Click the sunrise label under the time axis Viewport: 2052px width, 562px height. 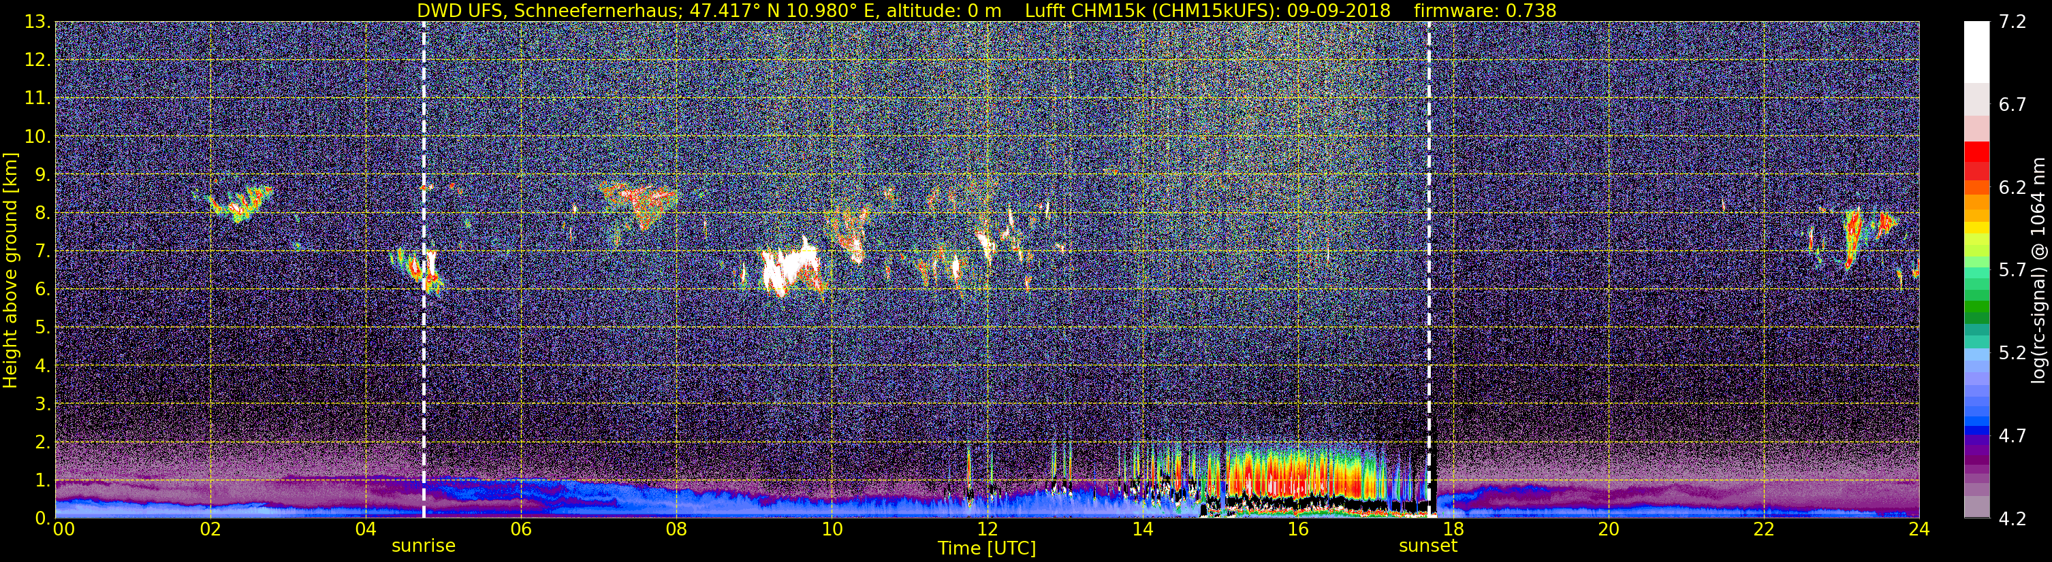pos(423,546)
